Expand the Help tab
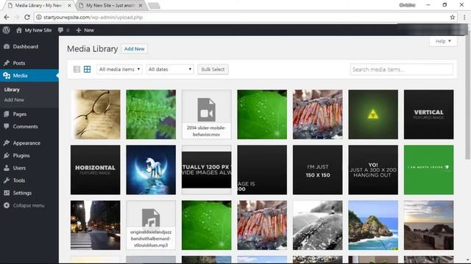Screen dimensions: 471x264 (443, 41)
